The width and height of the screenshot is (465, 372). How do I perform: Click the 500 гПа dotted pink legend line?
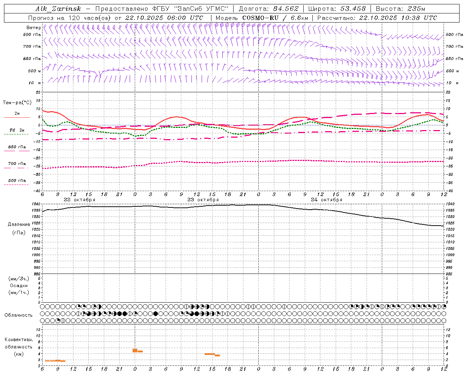[16, 185]
